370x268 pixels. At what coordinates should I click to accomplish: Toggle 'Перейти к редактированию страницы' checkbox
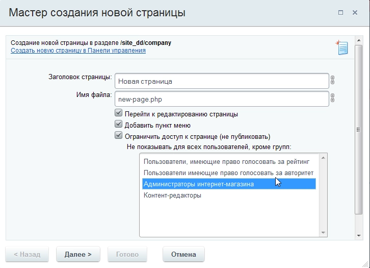[119, 114]
